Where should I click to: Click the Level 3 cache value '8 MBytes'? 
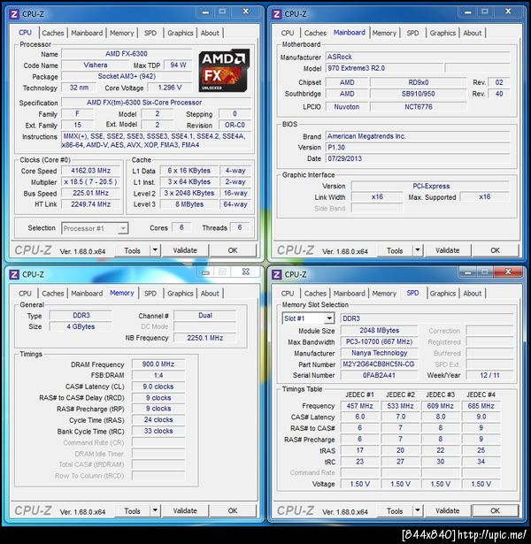coord(189,204)
